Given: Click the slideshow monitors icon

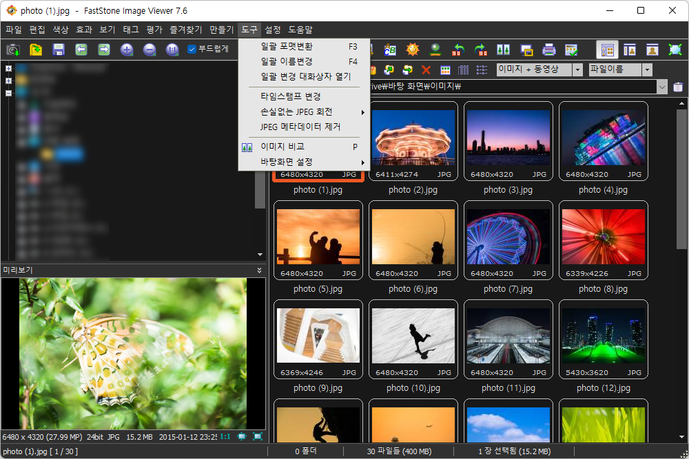Looking at the screenshot, I should coord(526,50).
